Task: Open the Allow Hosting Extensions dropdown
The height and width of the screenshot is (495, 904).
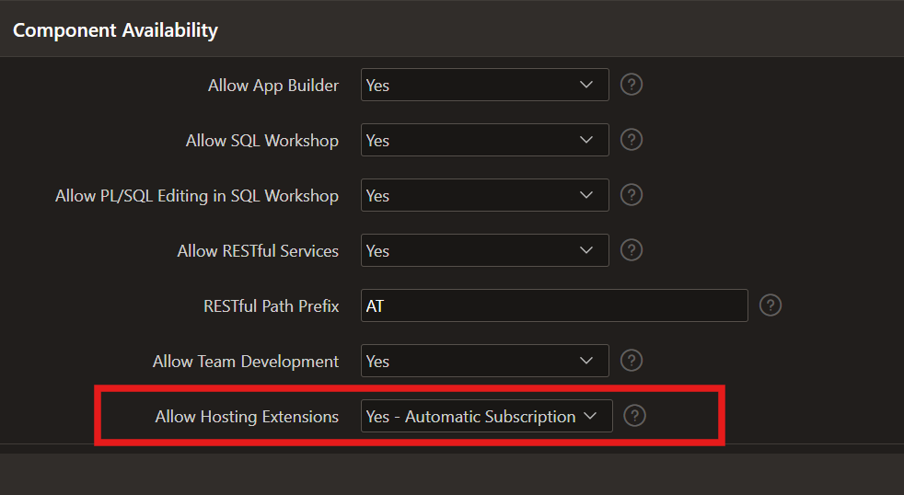Action: pos(486,416)
